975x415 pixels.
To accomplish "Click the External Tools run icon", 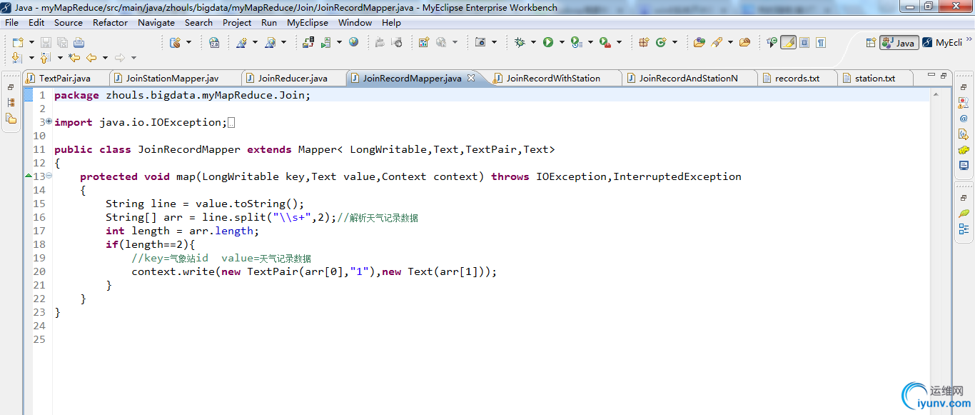I will click(x=605, y=42).
